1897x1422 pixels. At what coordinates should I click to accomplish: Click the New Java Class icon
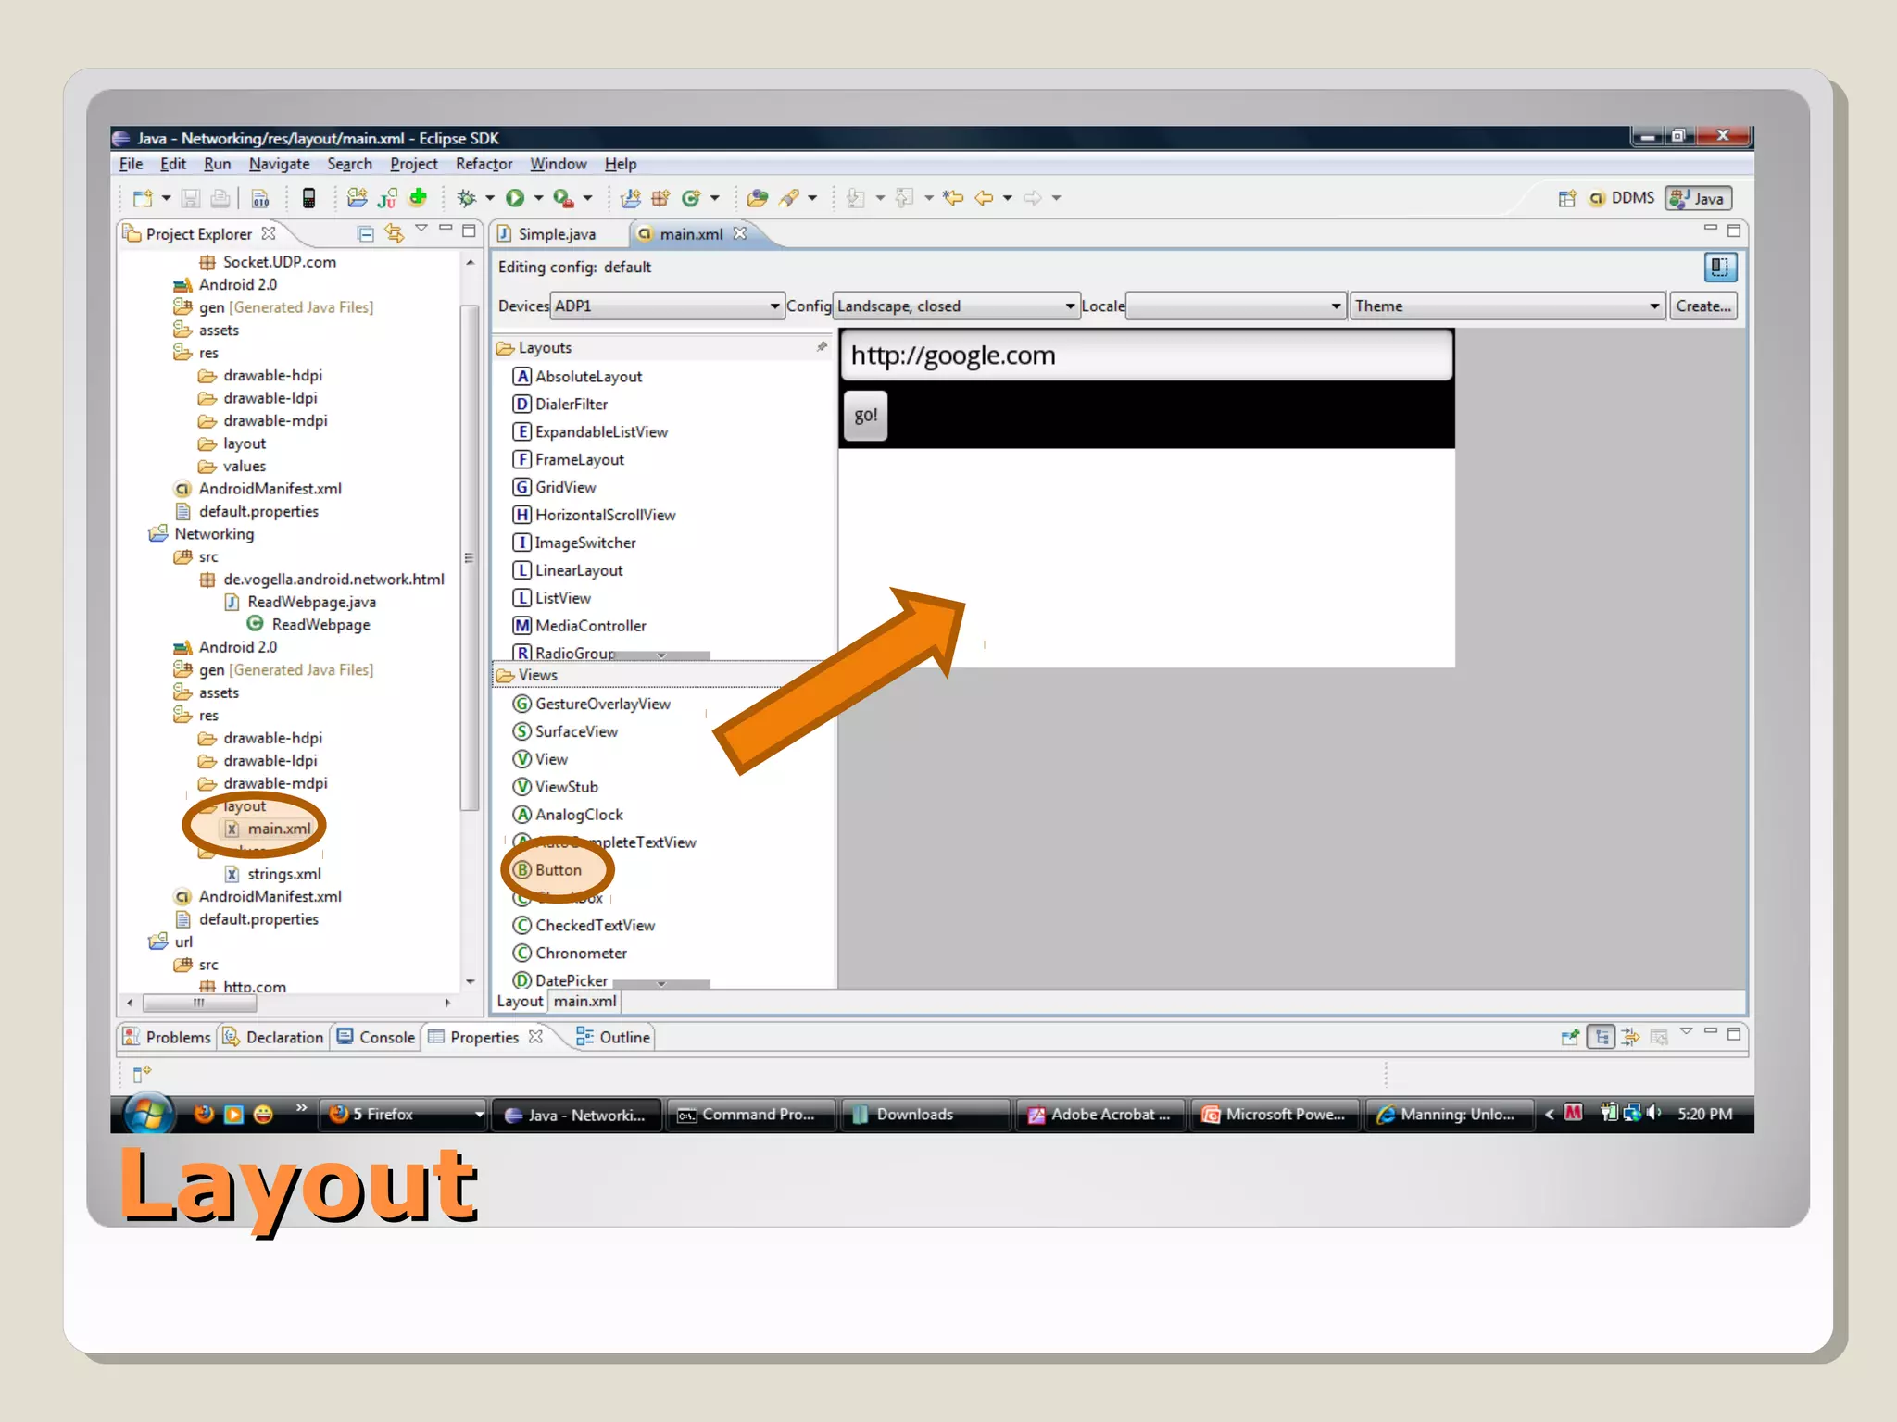(692, 197)
